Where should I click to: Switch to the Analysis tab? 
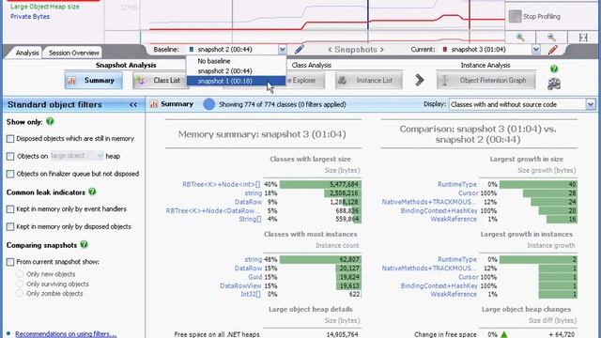click(x=27, y=53)
